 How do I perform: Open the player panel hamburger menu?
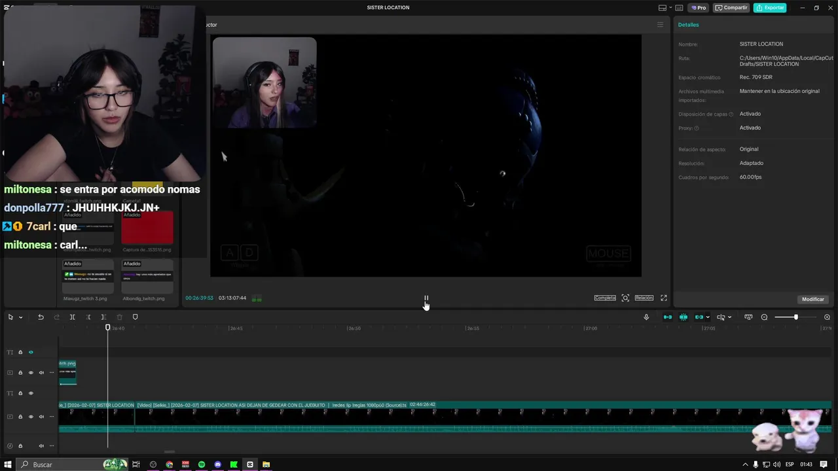[660, 25]
